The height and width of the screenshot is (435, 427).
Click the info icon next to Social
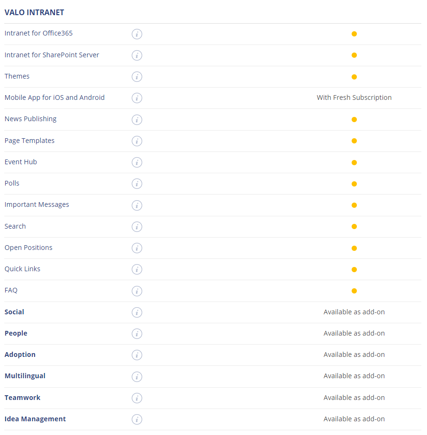pyautogui.click(x=137, y=312)
